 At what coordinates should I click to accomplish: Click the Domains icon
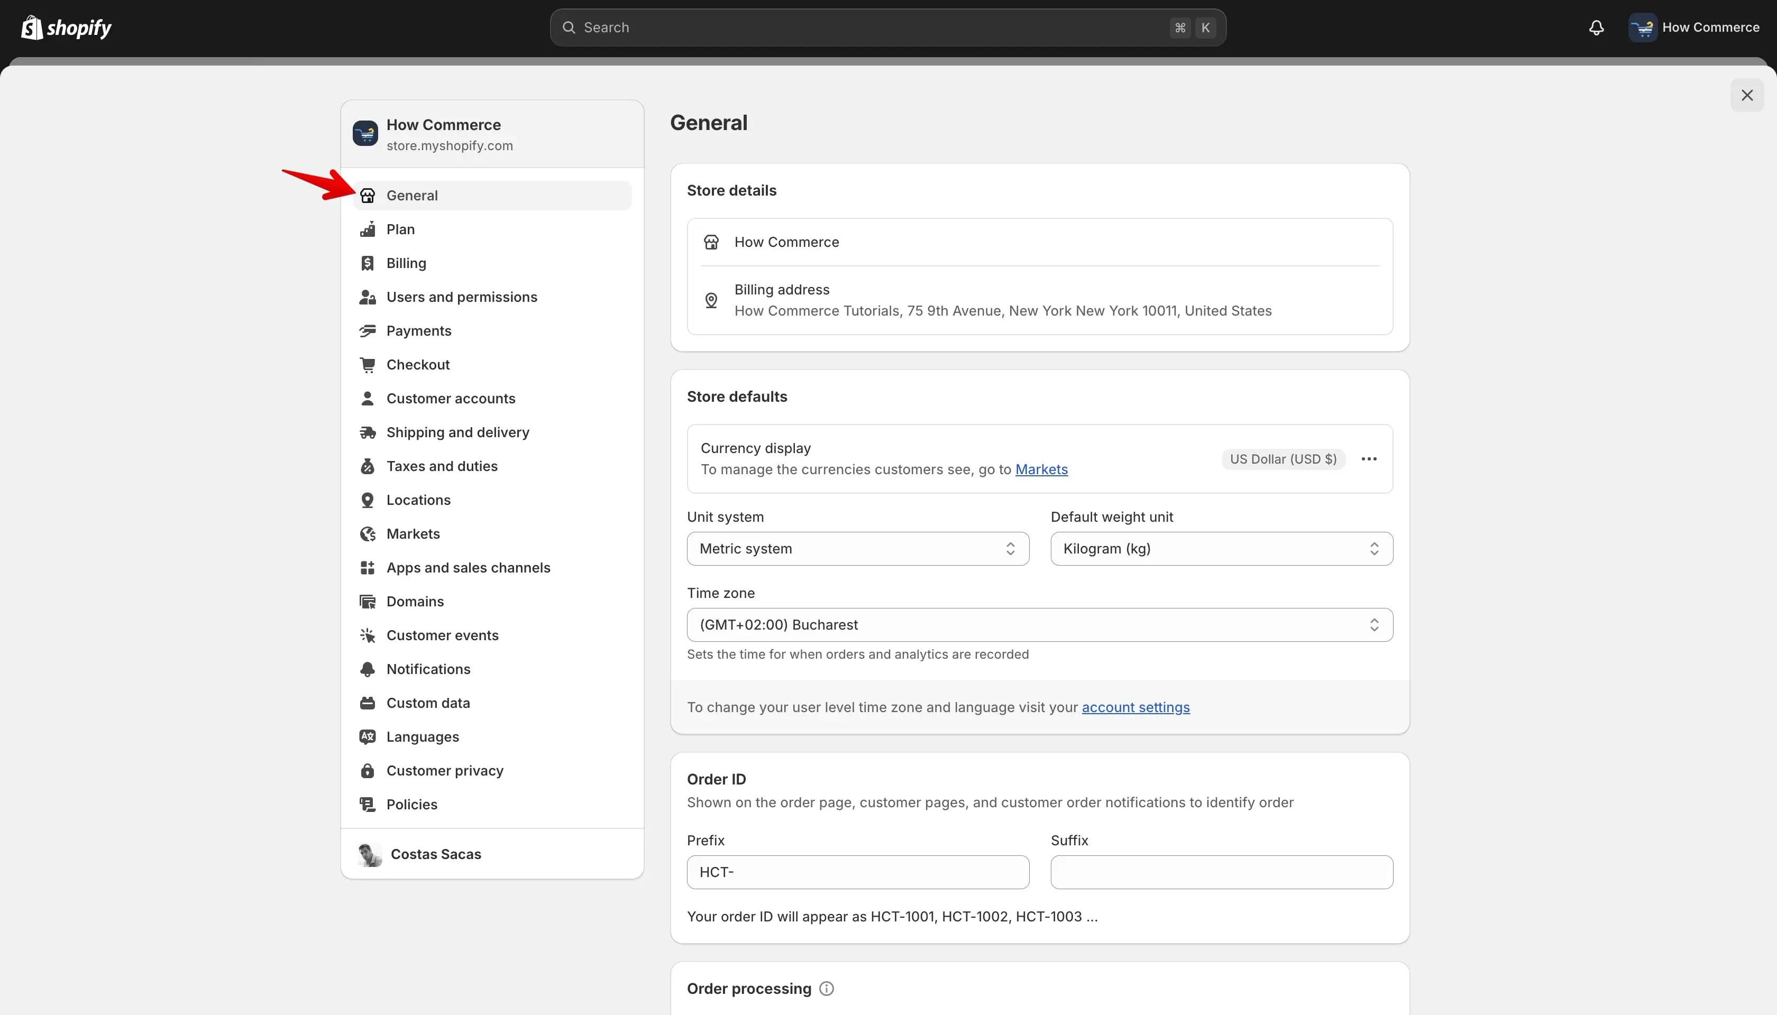[x=368, y=602]
